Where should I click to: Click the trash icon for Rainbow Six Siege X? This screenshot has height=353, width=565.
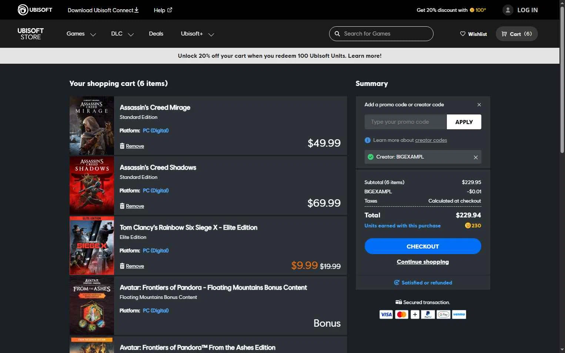tap(122, 266)
